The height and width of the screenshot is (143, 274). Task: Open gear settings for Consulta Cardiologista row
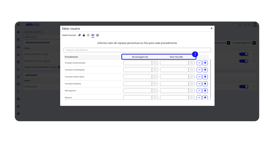click(205, 70)
